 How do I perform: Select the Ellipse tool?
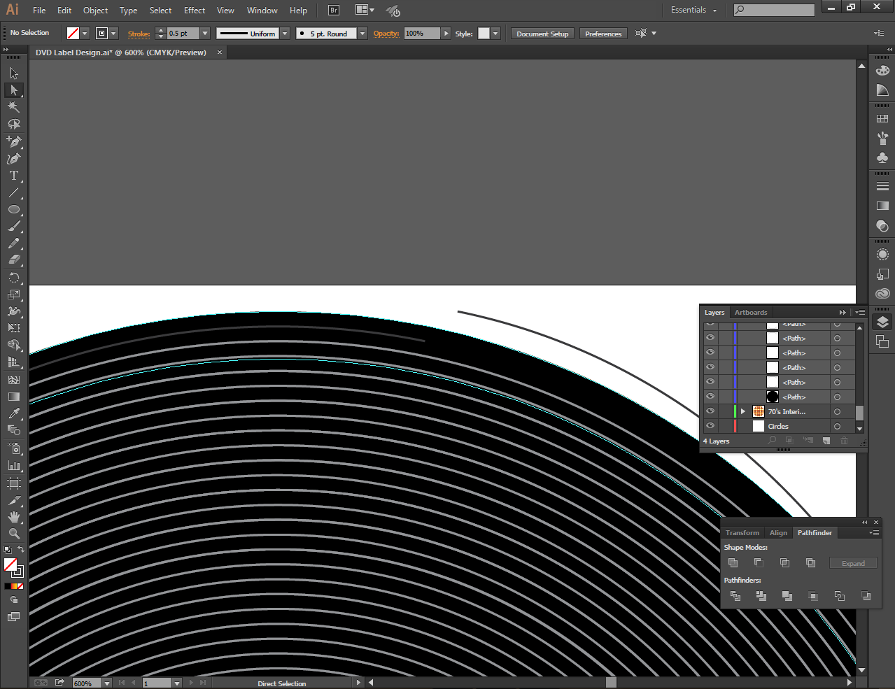(x=14, y=210)
